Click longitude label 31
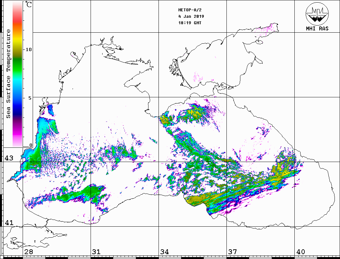Viewport: 340px width, 259px height. point(96,252)
